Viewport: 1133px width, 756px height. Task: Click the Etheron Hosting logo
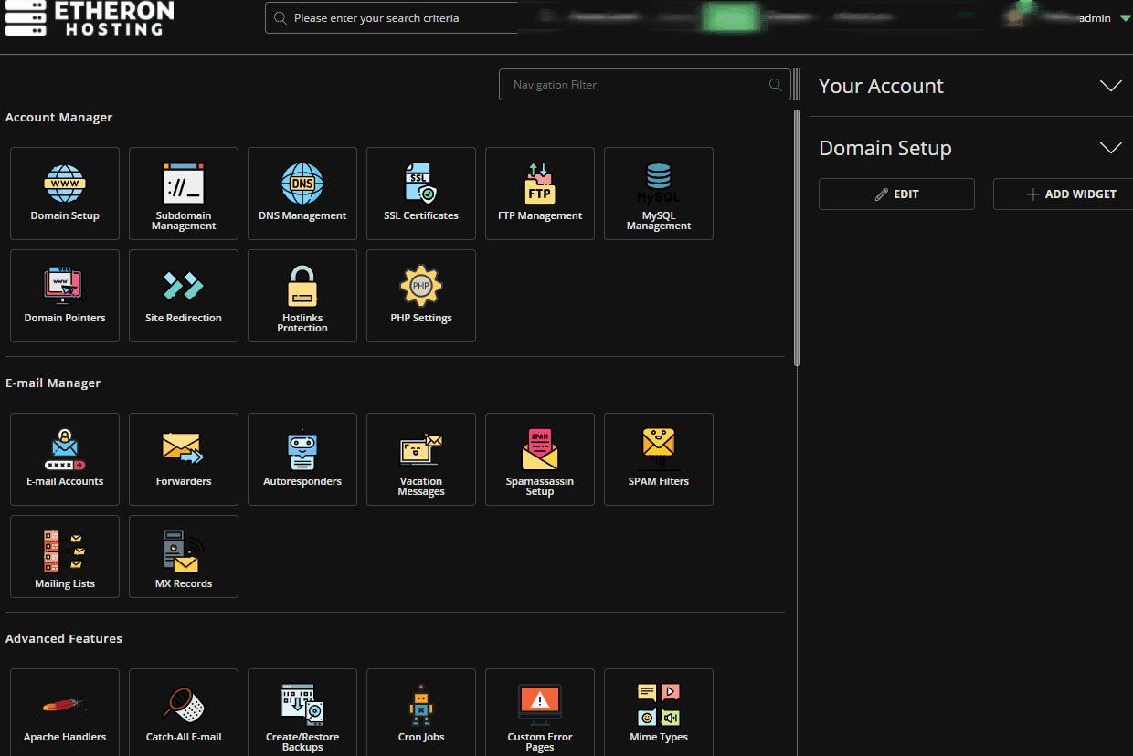[89, 18]
